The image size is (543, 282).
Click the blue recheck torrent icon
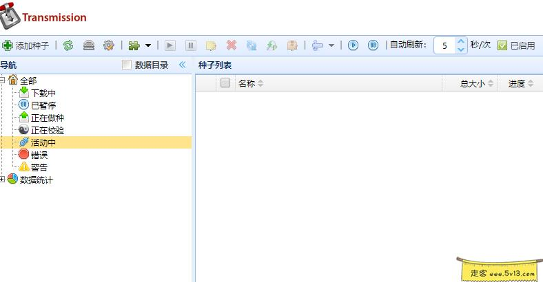(252, 45)
